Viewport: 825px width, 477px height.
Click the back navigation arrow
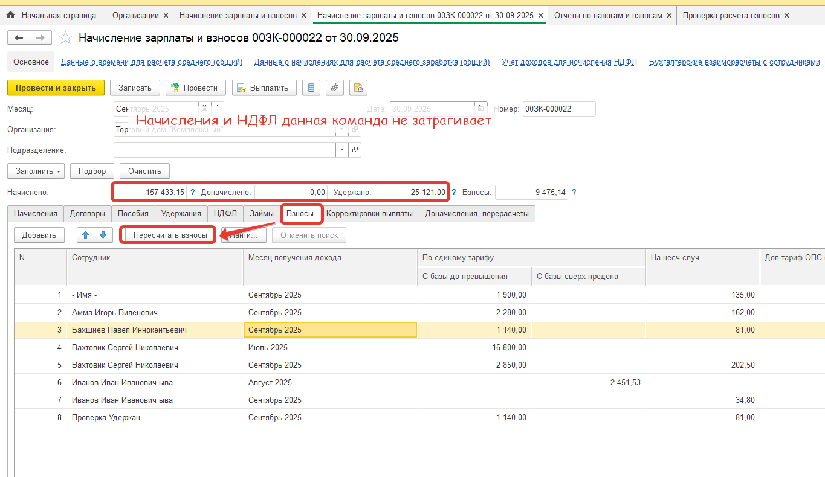tap(18, 38)
